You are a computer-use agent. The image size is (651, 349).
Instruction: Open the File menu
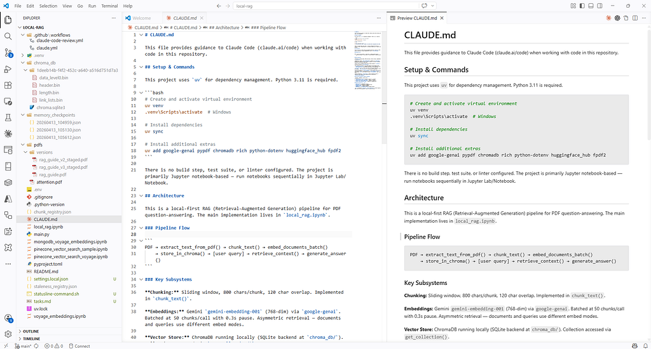tap(18, 6)
